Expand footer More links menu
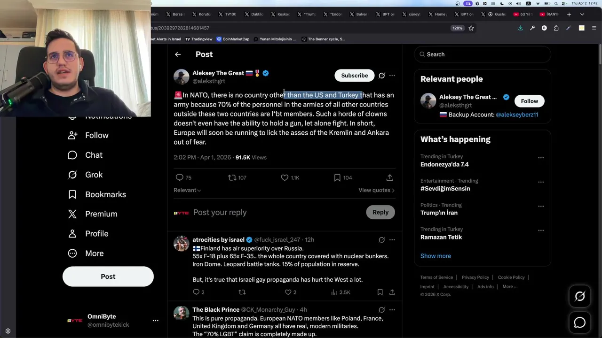The width and height of the screenshot is (602, 338). coord(510,287)
